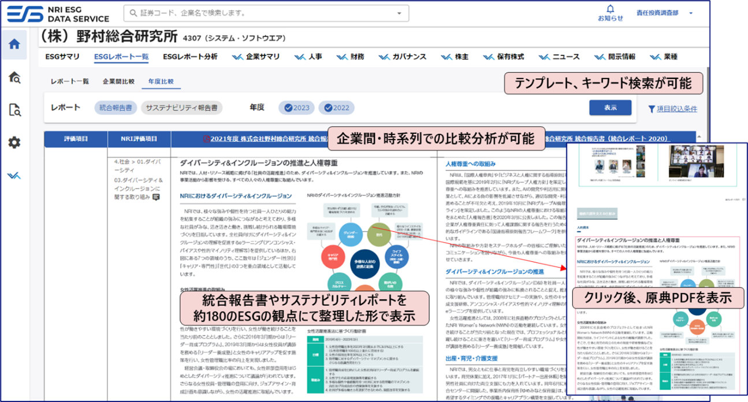Image resolution: width=748 pixels, height=402 pixels.
Task: Click company name (株) 野村総合研究所
Action: pyautogui.click(x=109, y=36)
